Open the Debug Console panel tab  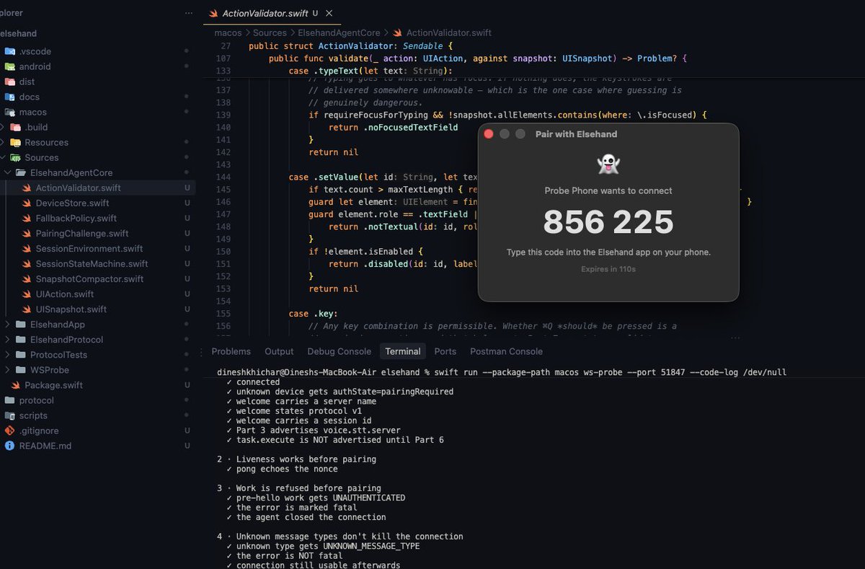pyautogui.click(x=339, y=351)
